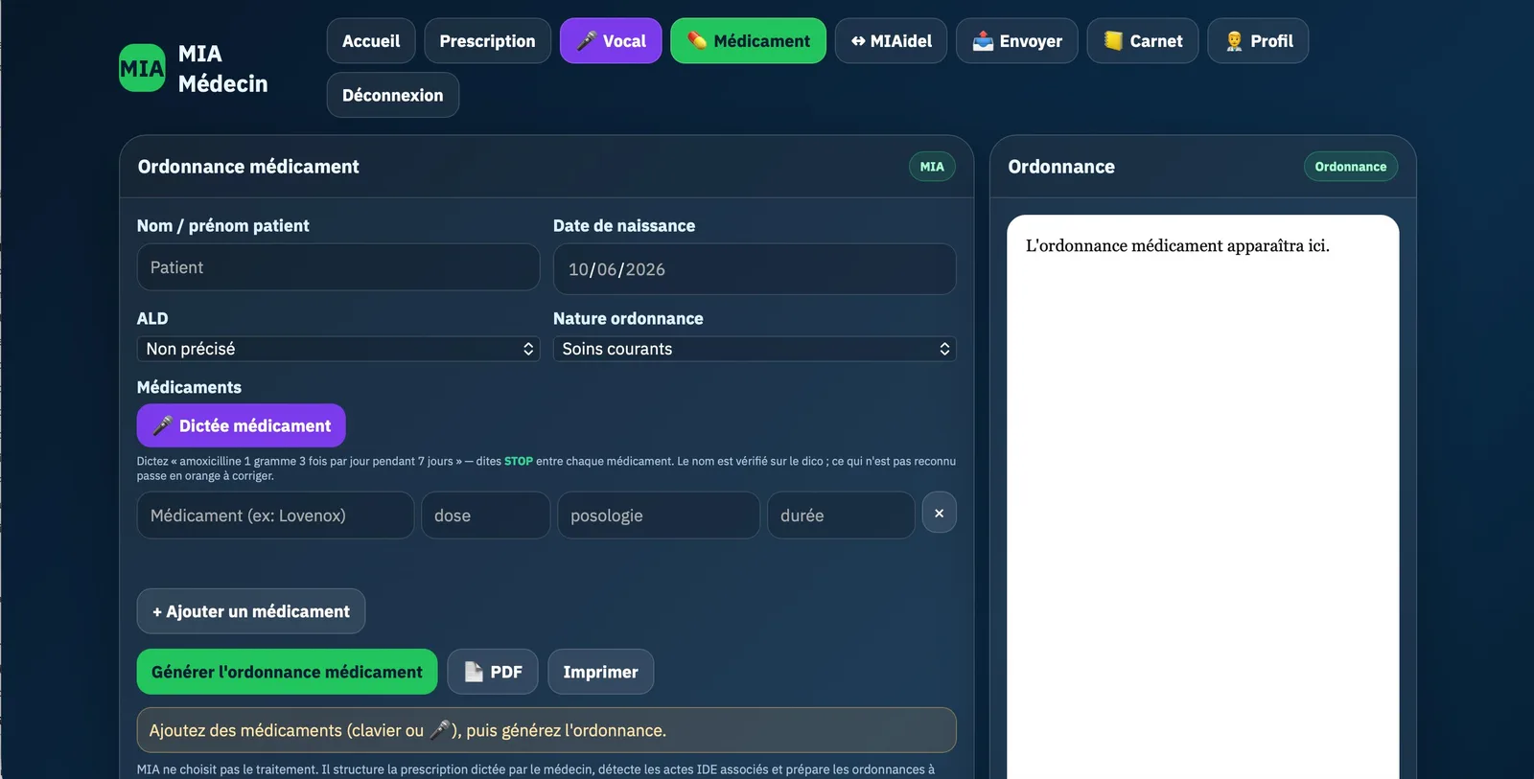Go to the Prescription tab

pyautogui.click(x=487, y=41)
